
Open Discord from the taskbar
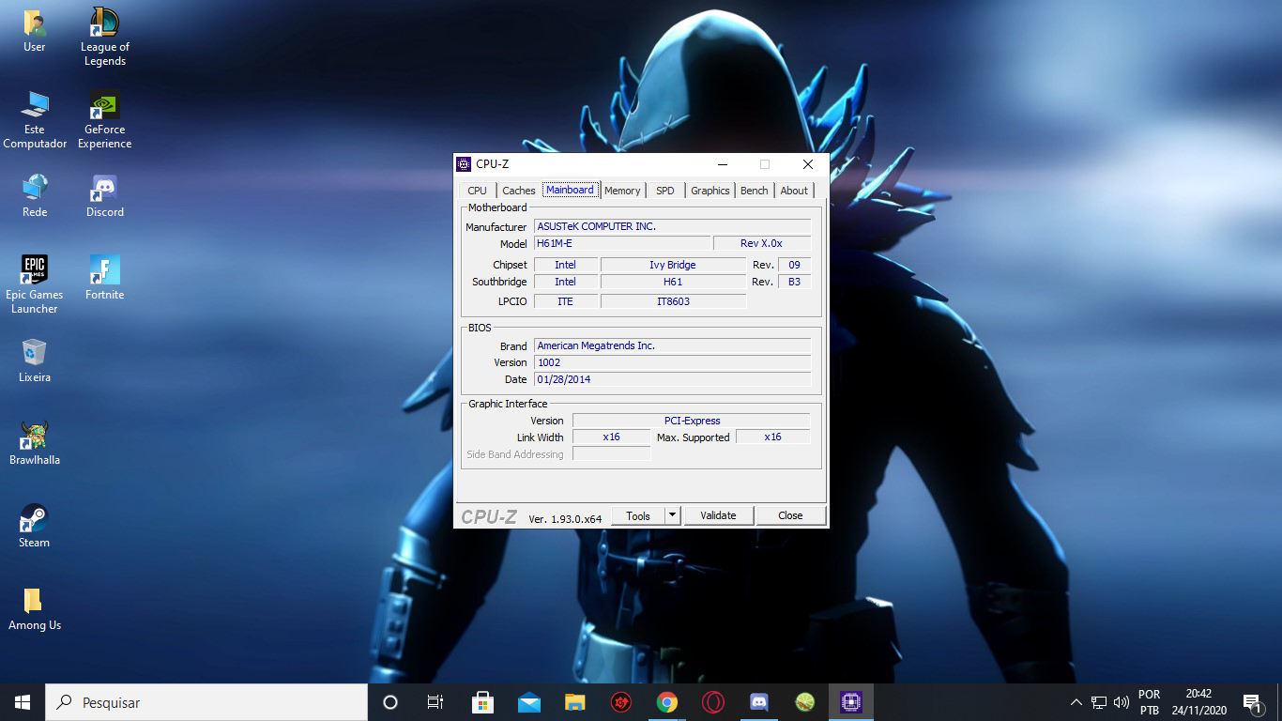pos(759,702)
